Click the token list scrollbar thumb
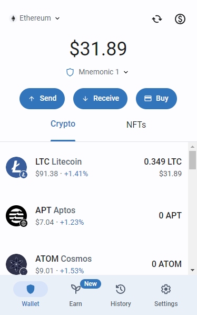Screen dimensions: 197x315 pyautogui.click(x=193, y=160)
